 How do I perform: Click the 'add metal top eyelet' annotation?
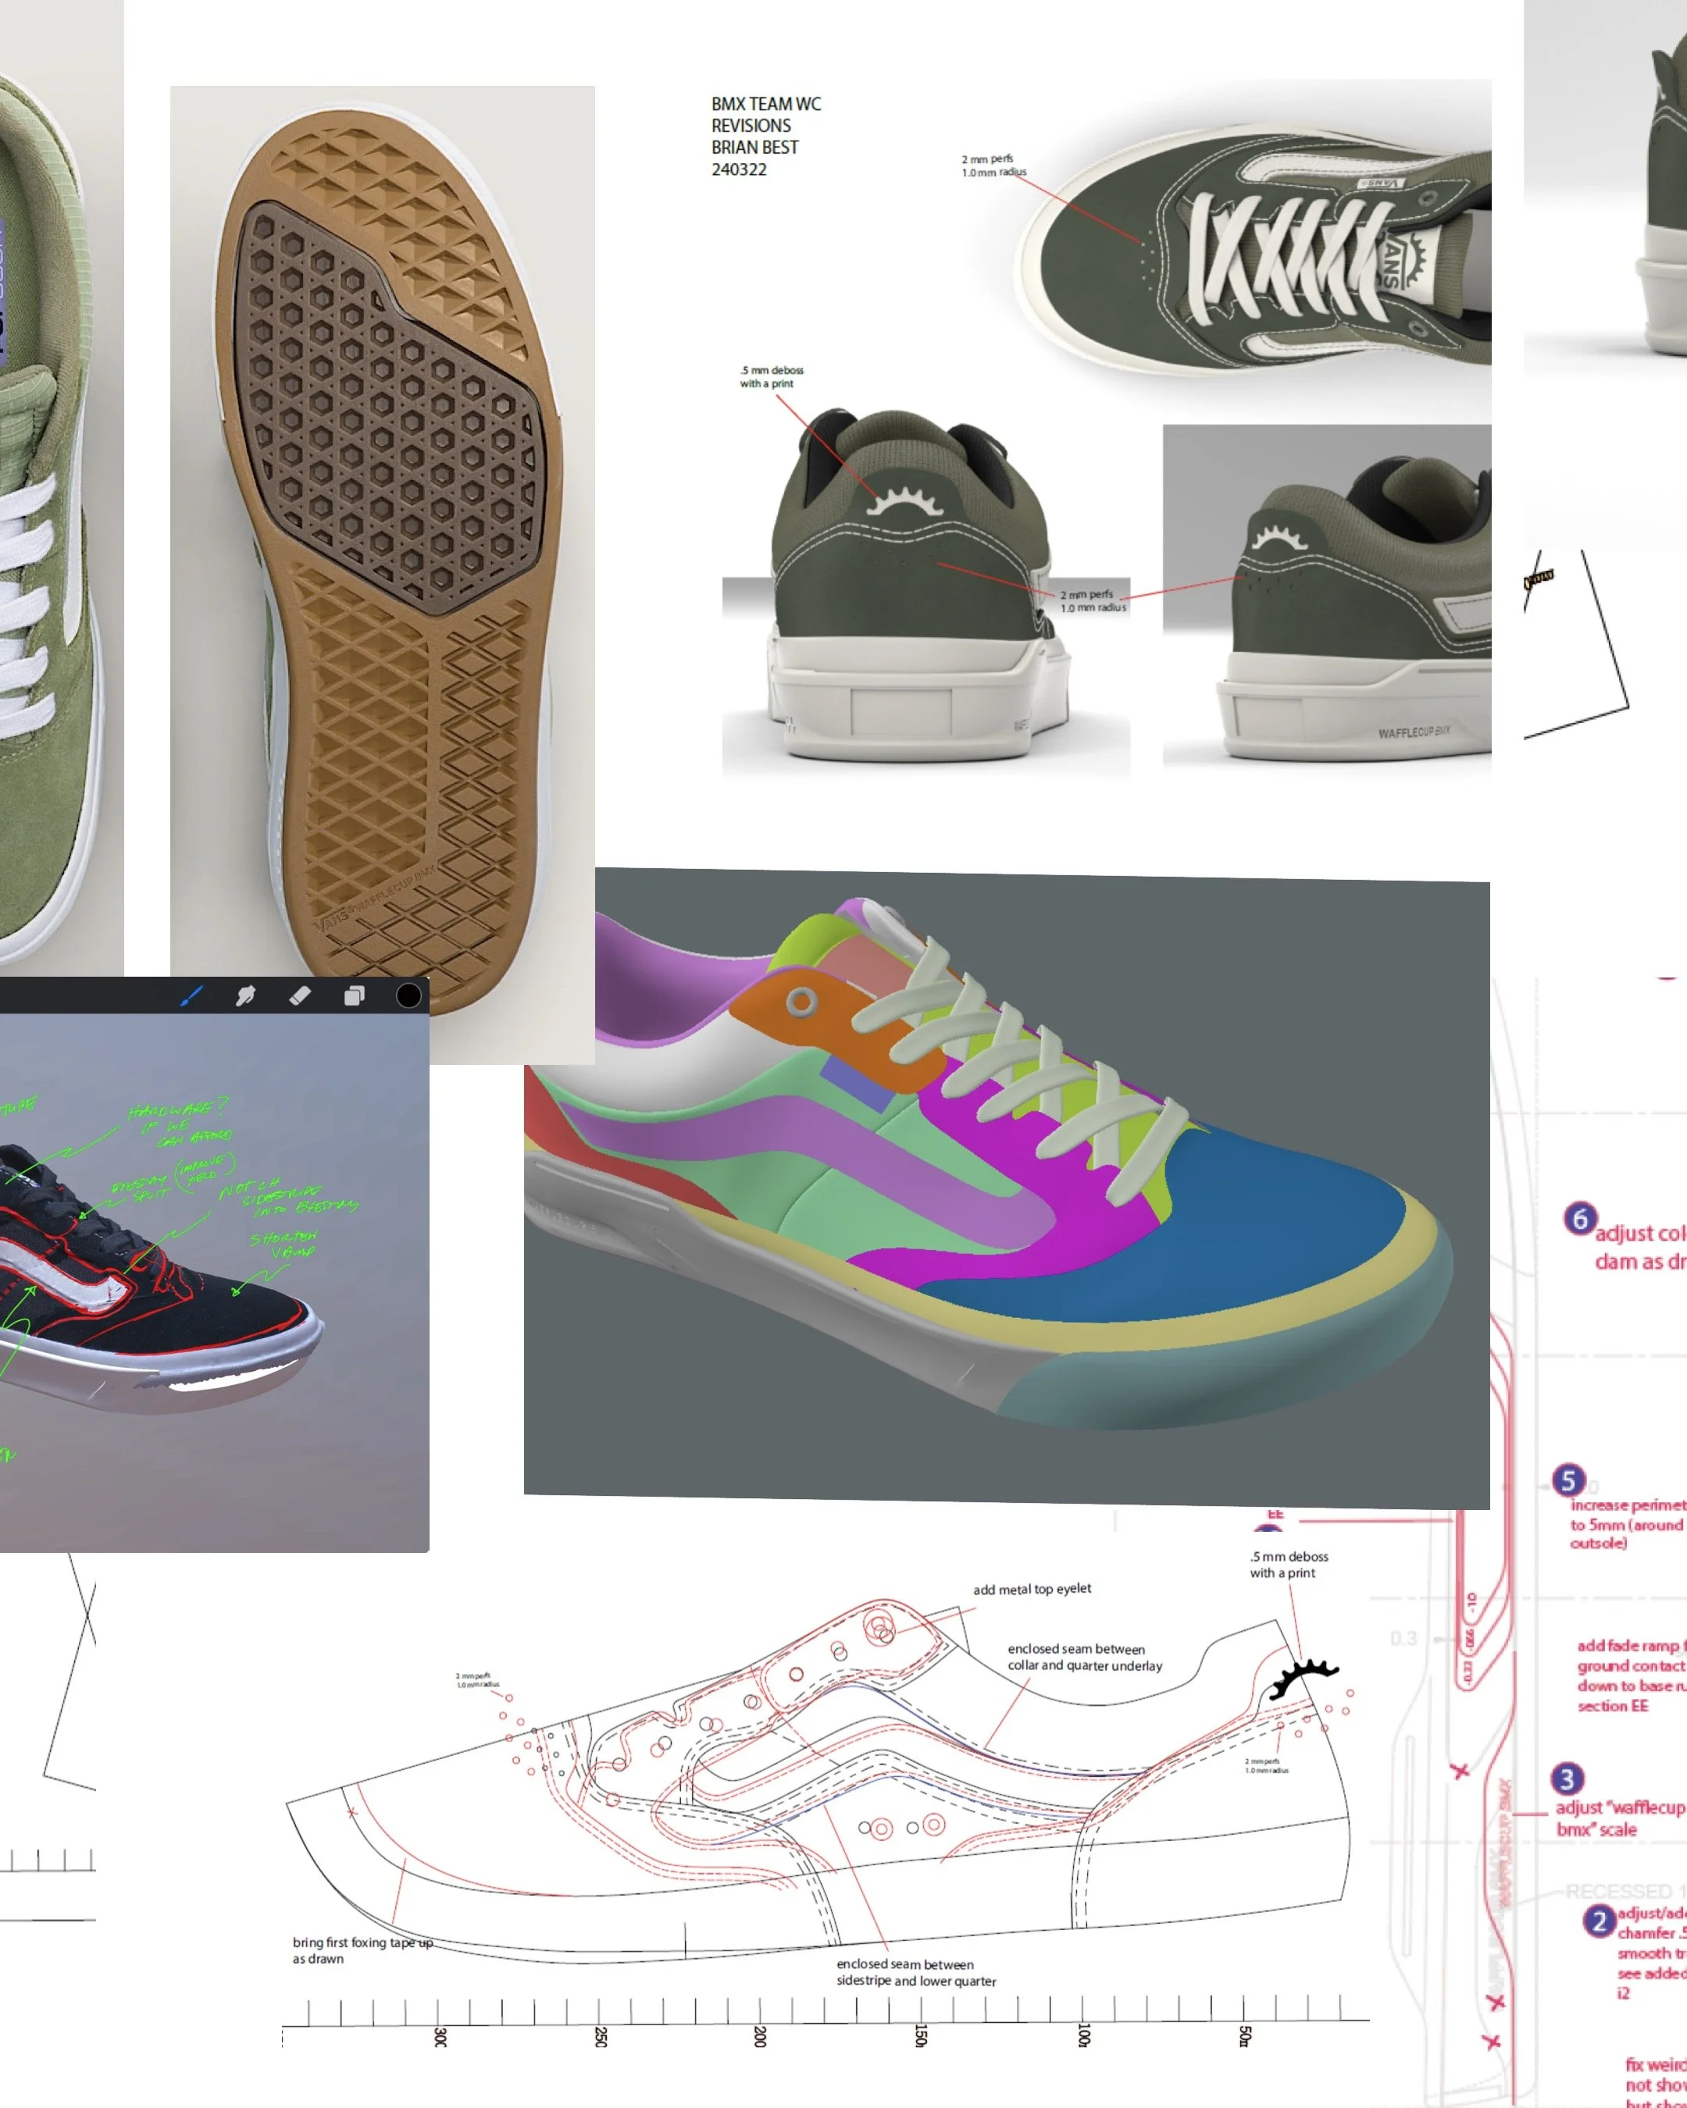tap(1032, 1589)
